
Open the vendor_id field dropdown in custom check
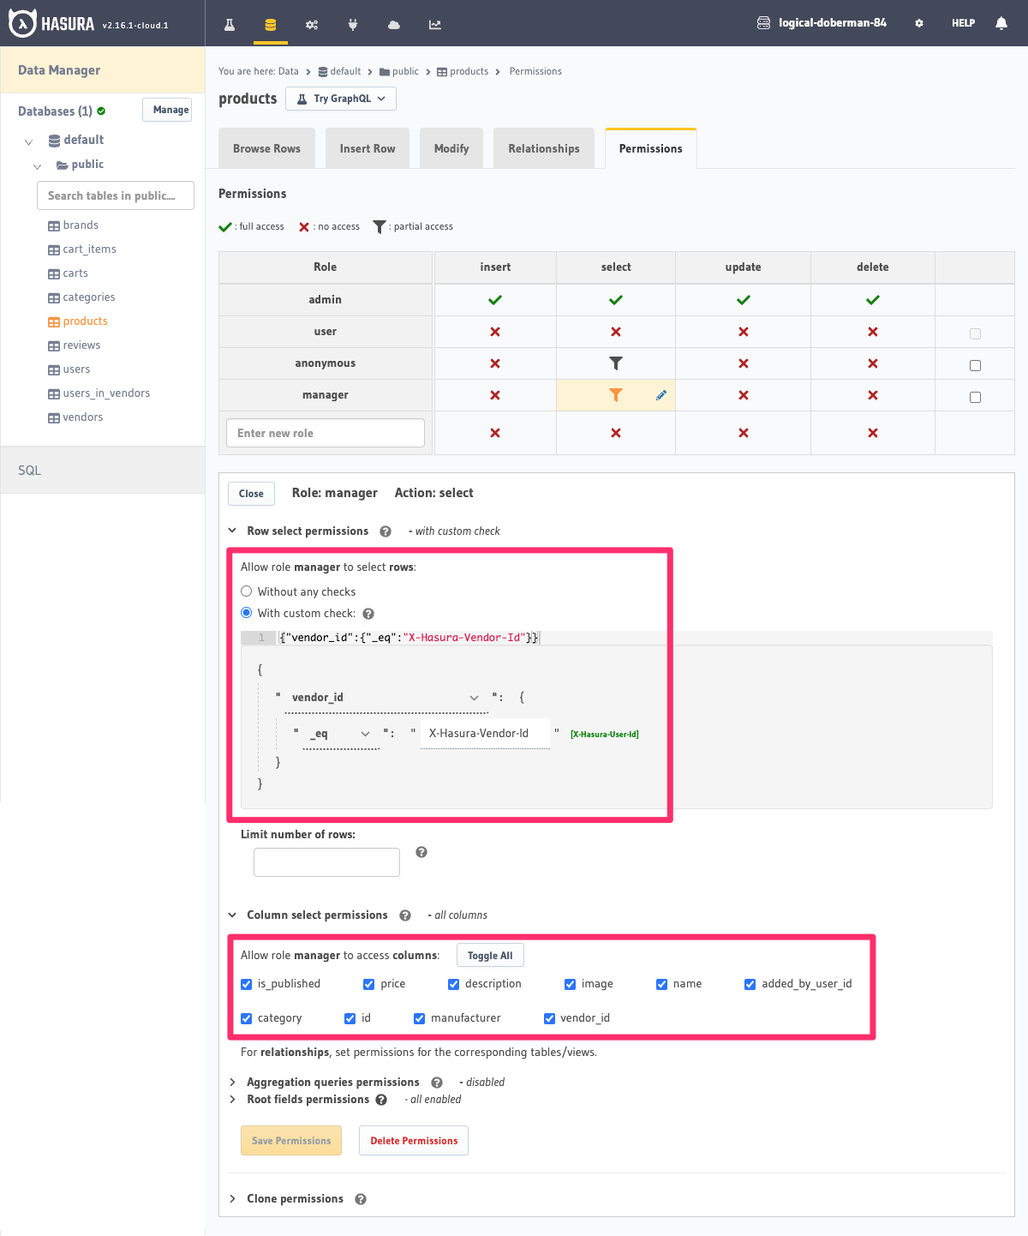474,698
